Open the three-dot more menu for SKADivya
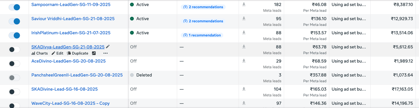Screen dimensions: 419x108 click(x=106, y=53)
